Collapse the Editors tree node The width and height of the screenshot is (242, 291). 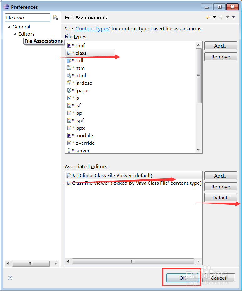pos(15,34)
